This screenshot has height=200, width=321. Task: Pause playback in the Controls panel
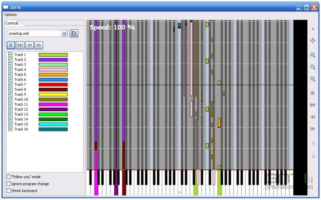[11, 45]
